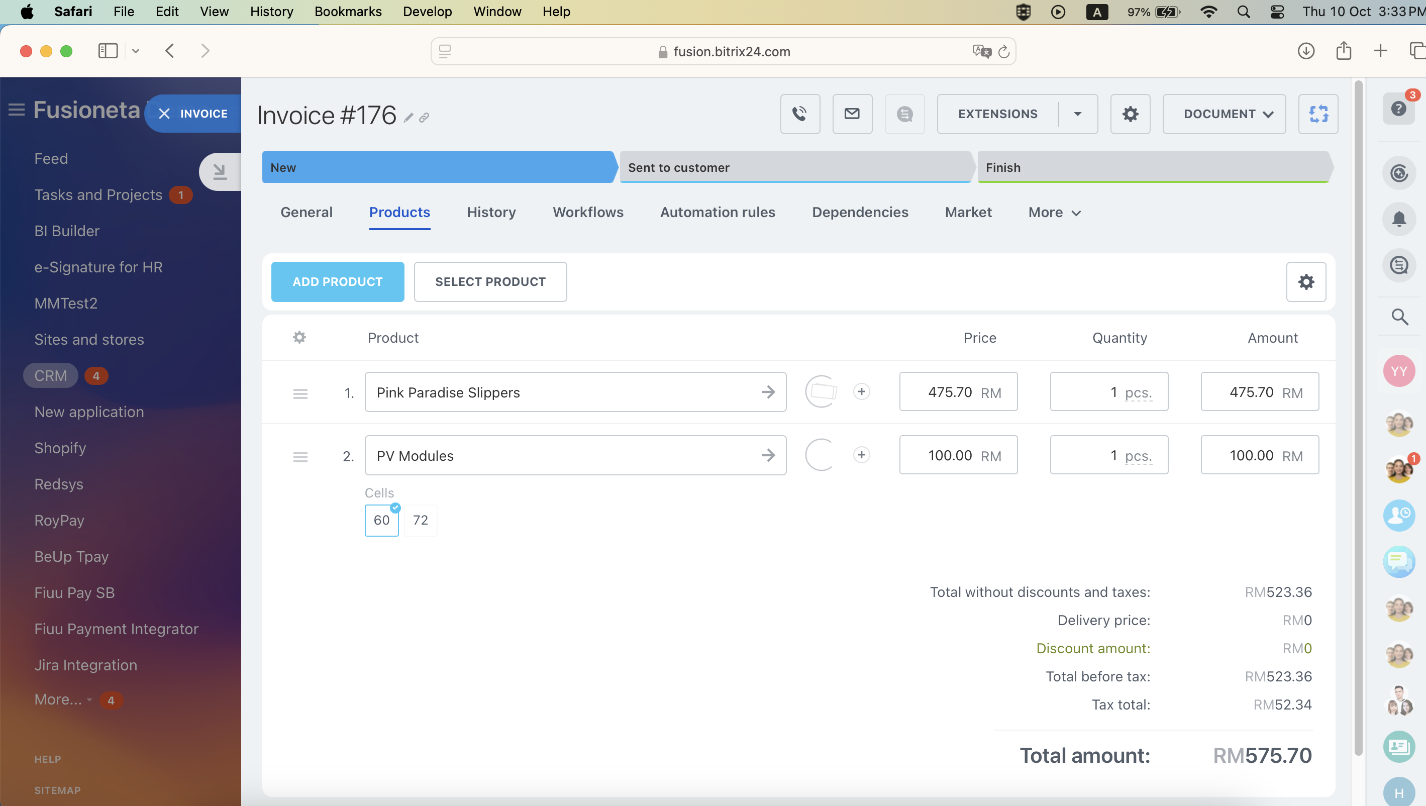
Task: Expand the More tabs dropdown
Action: point(1054,213)
